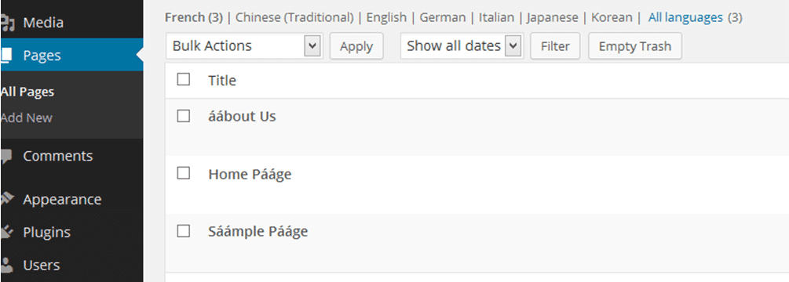Open All Pages submenu item

[x=27, y=92]
